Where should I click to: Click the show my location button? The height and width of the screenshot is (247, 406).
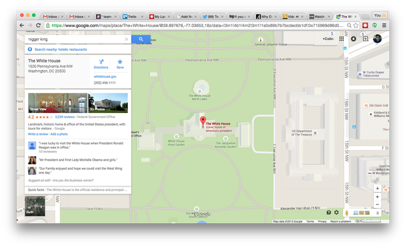[x=377, y=188]
